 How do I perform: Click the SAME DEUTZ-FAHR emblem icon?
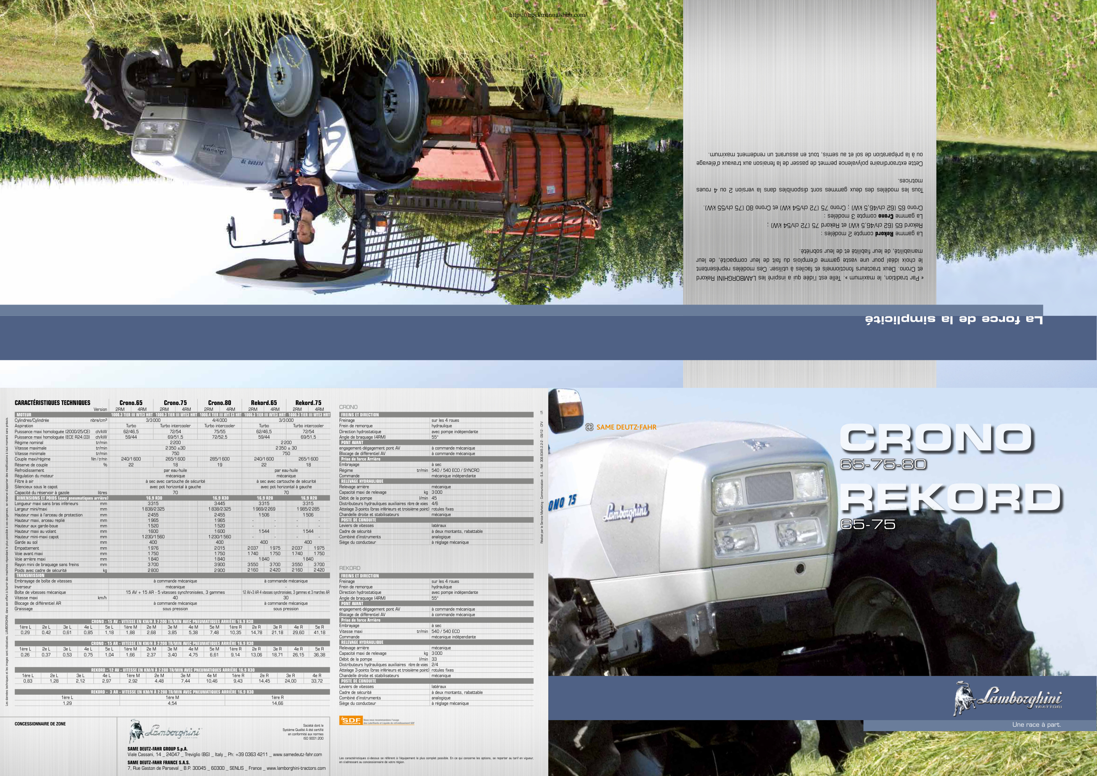click(590, 427)
